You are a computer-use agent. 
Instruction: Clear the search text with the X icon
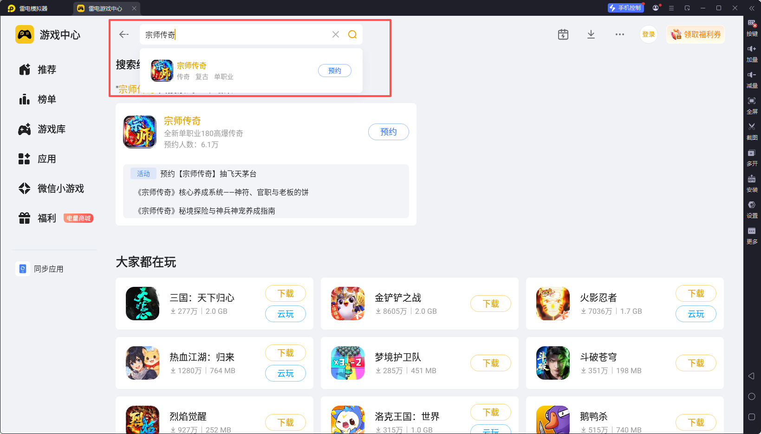[x=336, y=34]
